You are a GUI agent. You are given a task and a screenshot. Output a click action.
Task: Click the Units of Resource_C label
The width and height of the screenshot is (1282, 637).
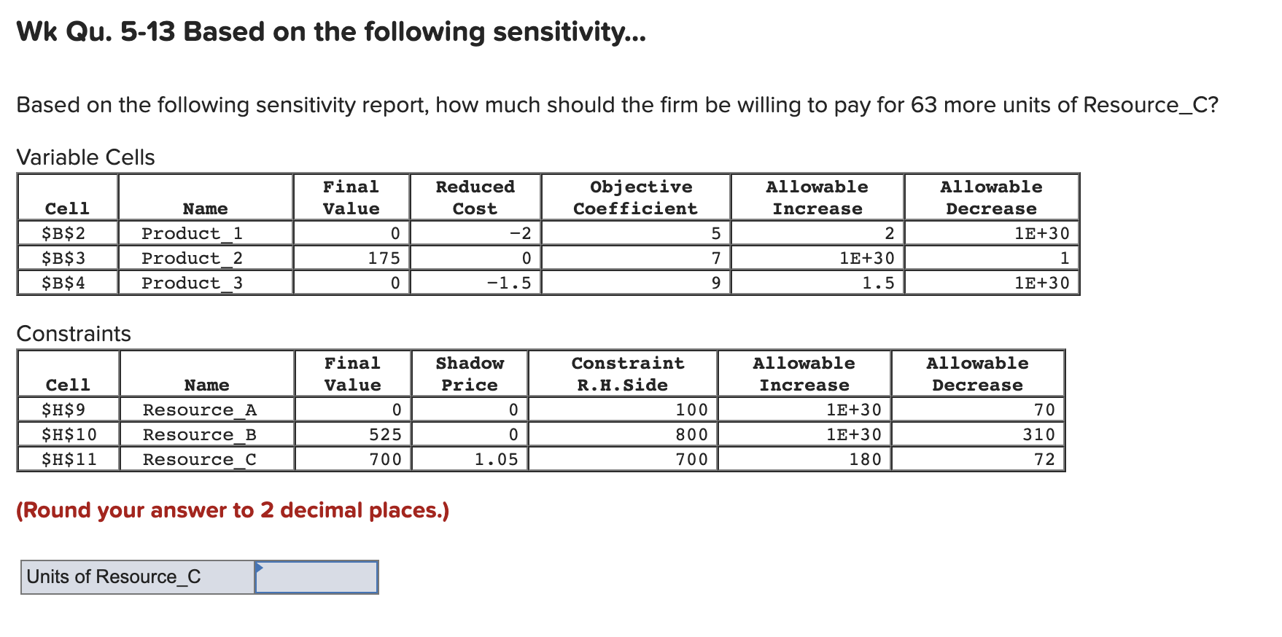(x=114, y=576)
